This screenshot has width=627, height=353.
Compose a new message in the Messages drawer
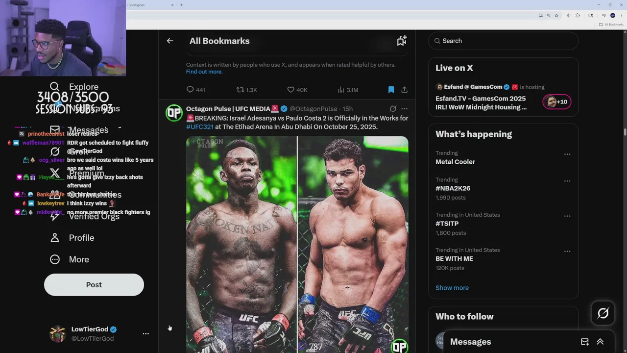pos(585,342)
